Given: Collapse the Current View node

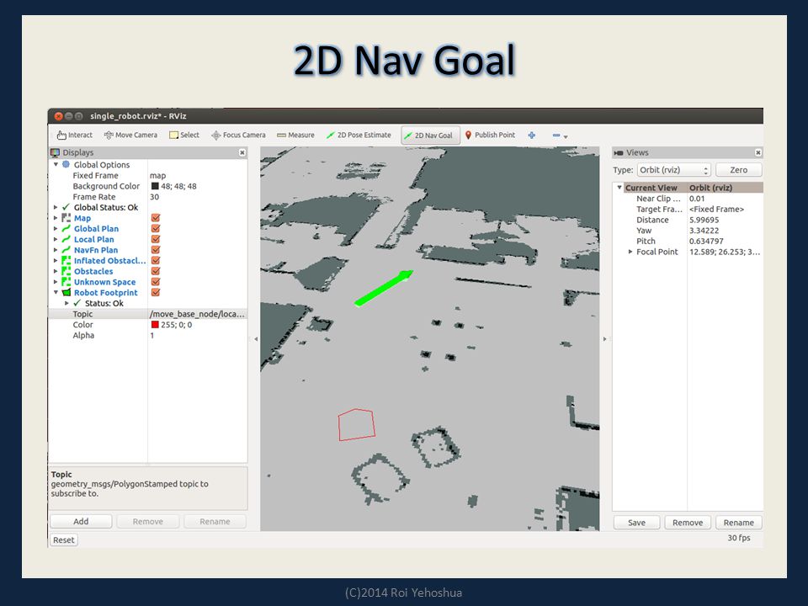Looking at the screenshot, I should click(619, 188).
